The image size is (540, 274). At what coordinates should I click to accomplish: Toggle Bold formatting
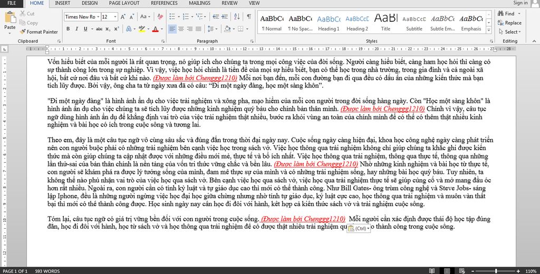68,29
